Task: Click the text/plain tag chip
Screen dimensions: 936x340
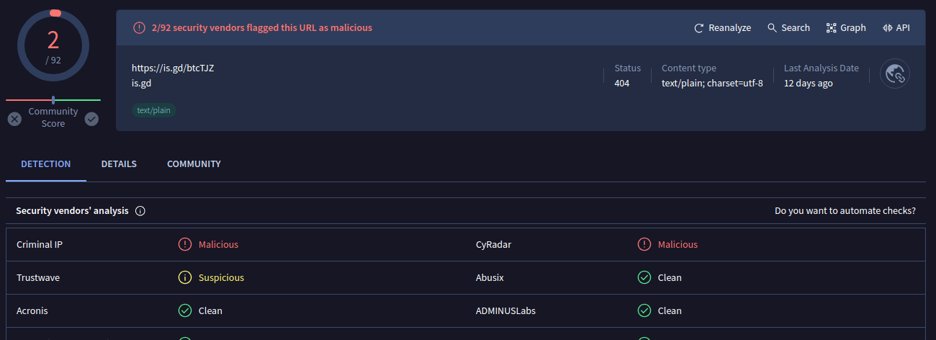Action: click(x=153, y=110)
